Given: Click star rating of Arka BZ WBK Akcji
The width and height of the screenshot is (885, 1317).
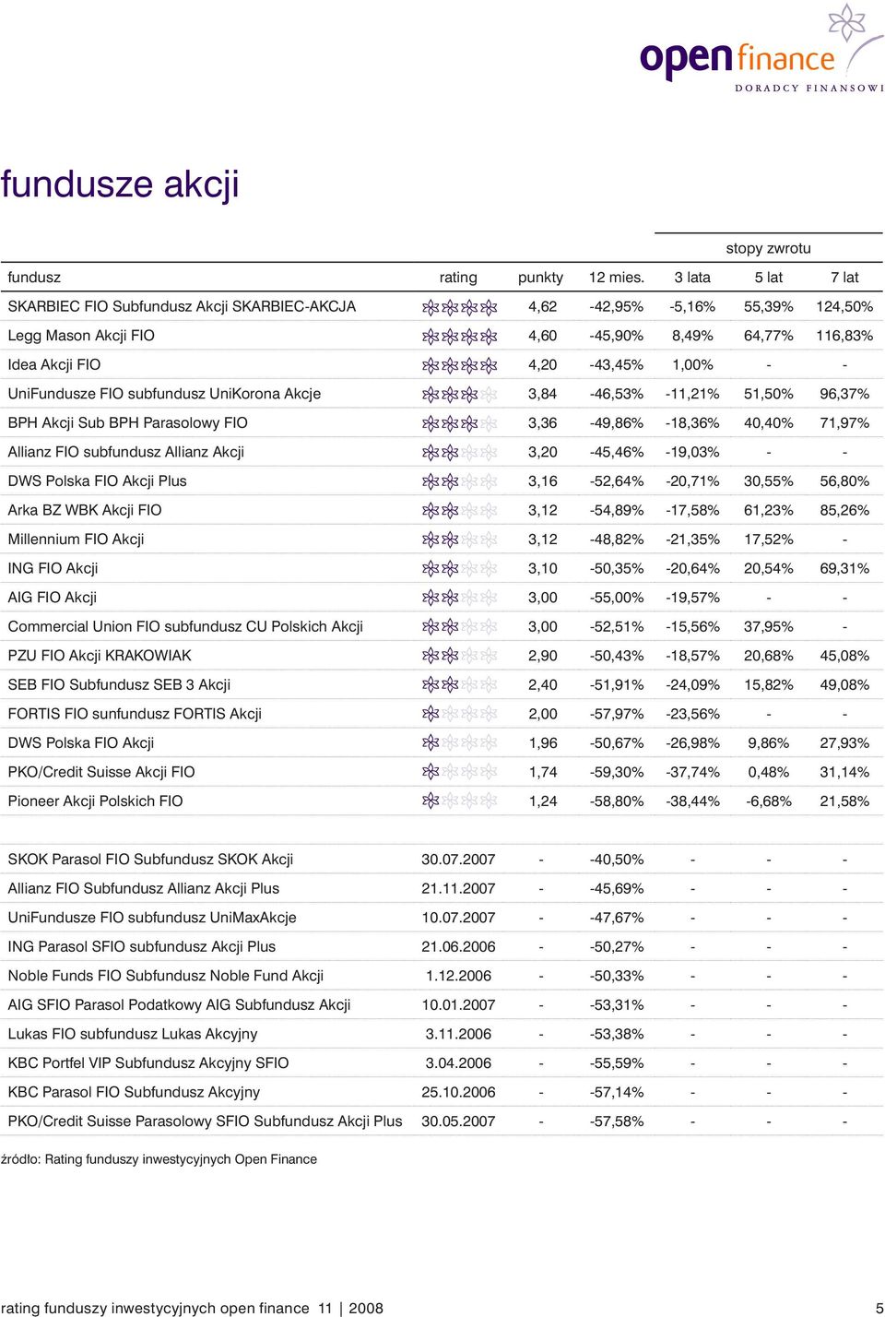Looking at the screenshot, I should [x=460, y=511].
